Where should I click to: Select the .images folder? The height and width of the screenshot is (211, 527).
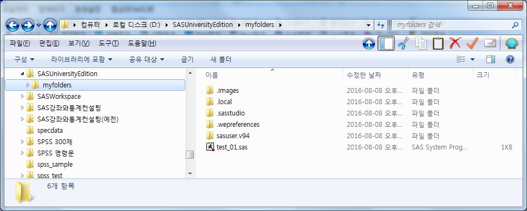pyautogui.click(x=228, y=91)
